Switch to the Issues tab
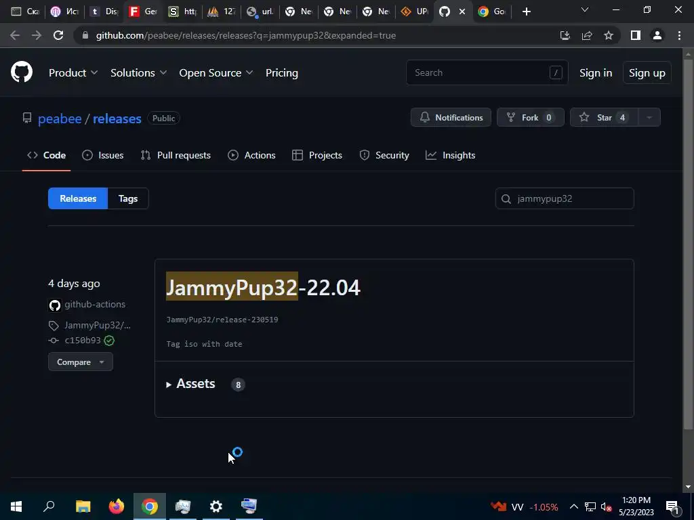This screenshot has width=694, height=520. [103, 155]
